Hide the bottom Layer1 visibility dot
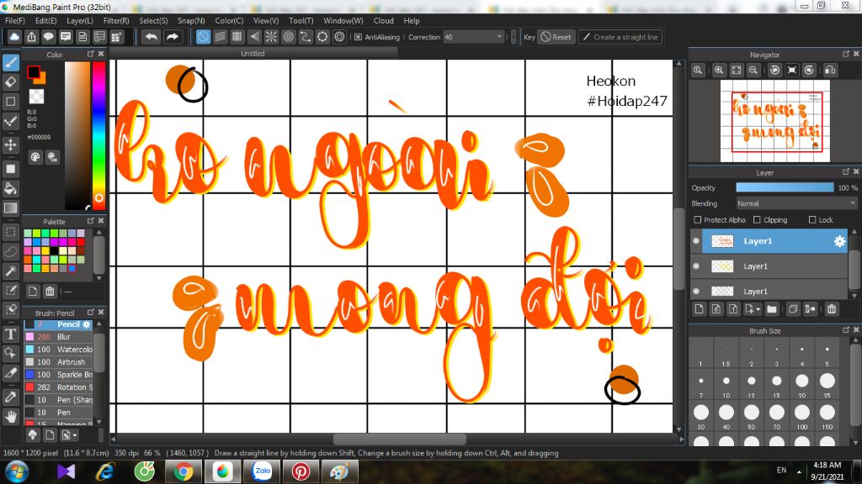The height and width of the screenshot is (484, 862). pos(696,292)
